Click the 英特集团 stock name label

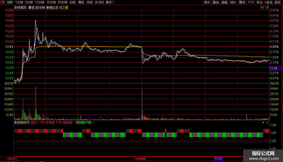coord(20,7)
